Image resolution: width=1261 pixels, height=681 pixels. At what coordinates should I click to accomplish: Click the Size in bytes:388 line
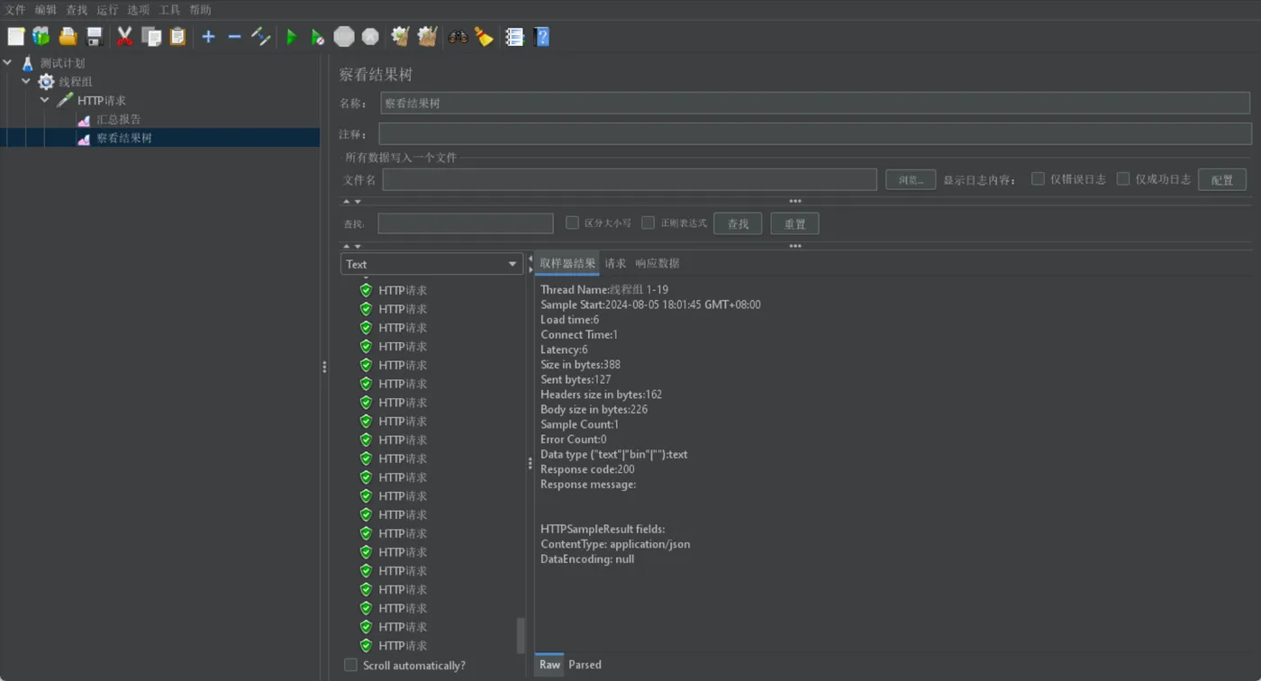tap(580, 365)
